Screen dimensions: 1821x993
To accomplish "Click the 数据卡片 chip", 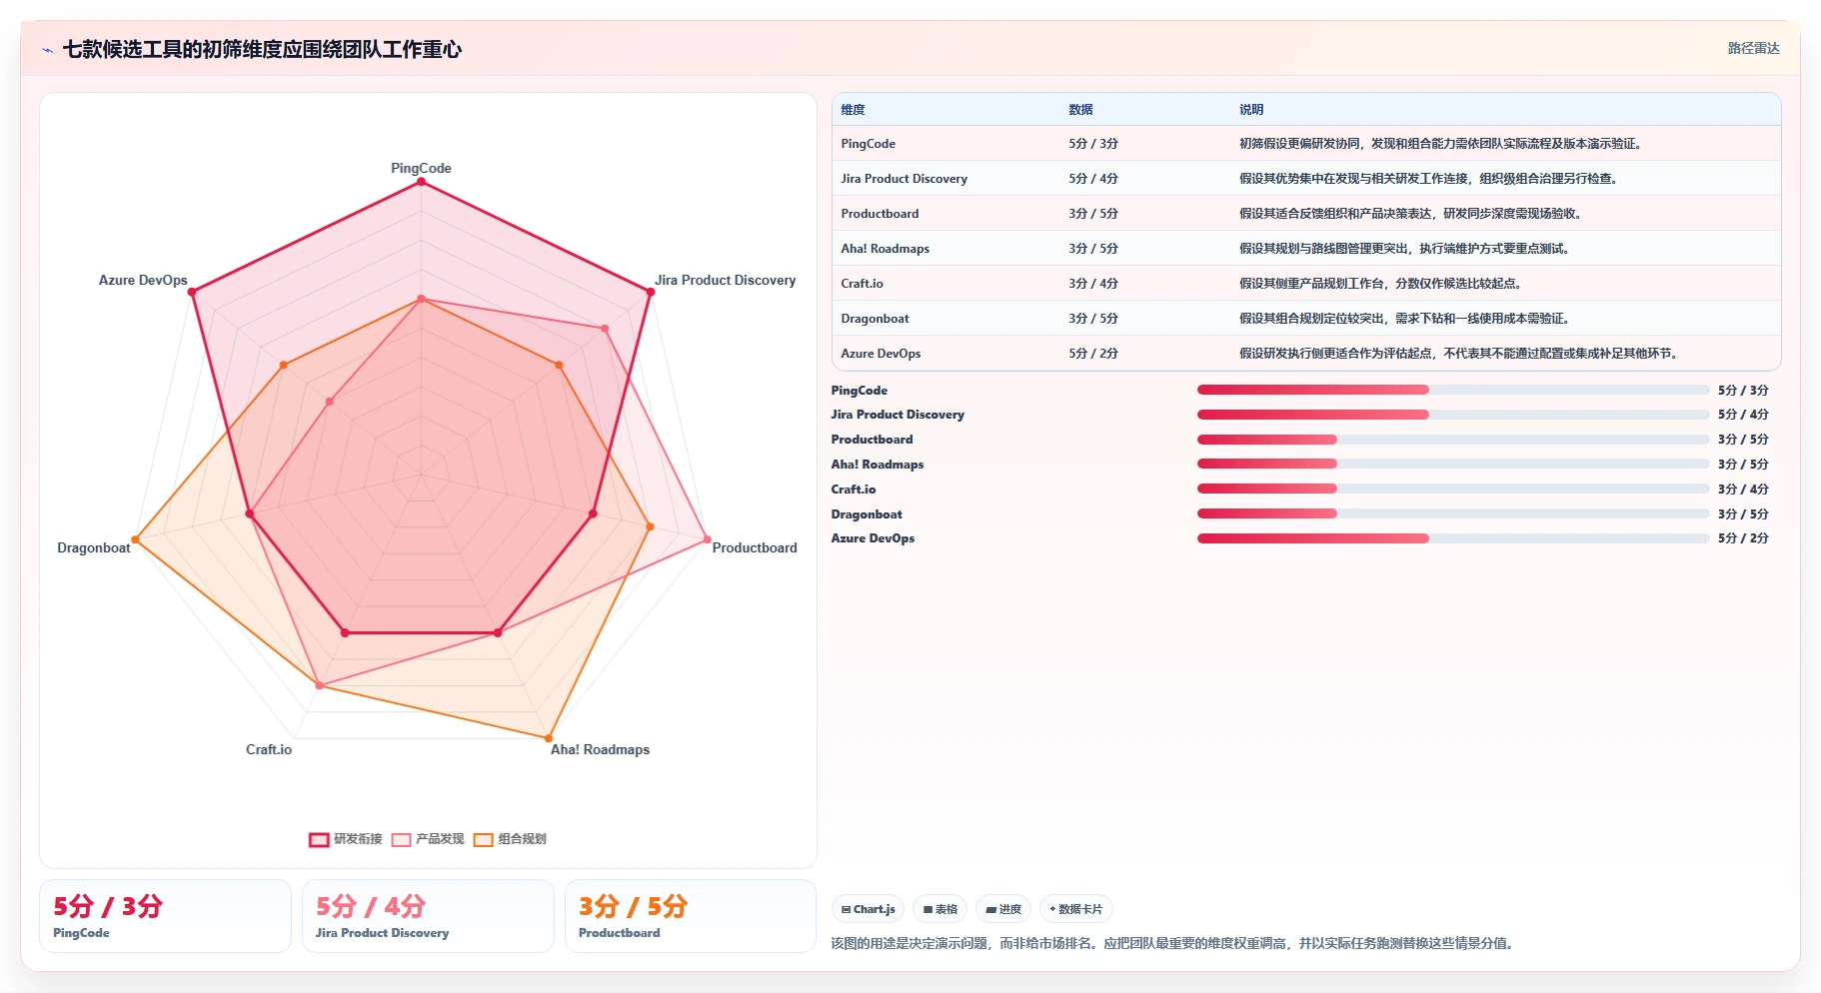I will pyautogui.click(x=1075, y=909).
